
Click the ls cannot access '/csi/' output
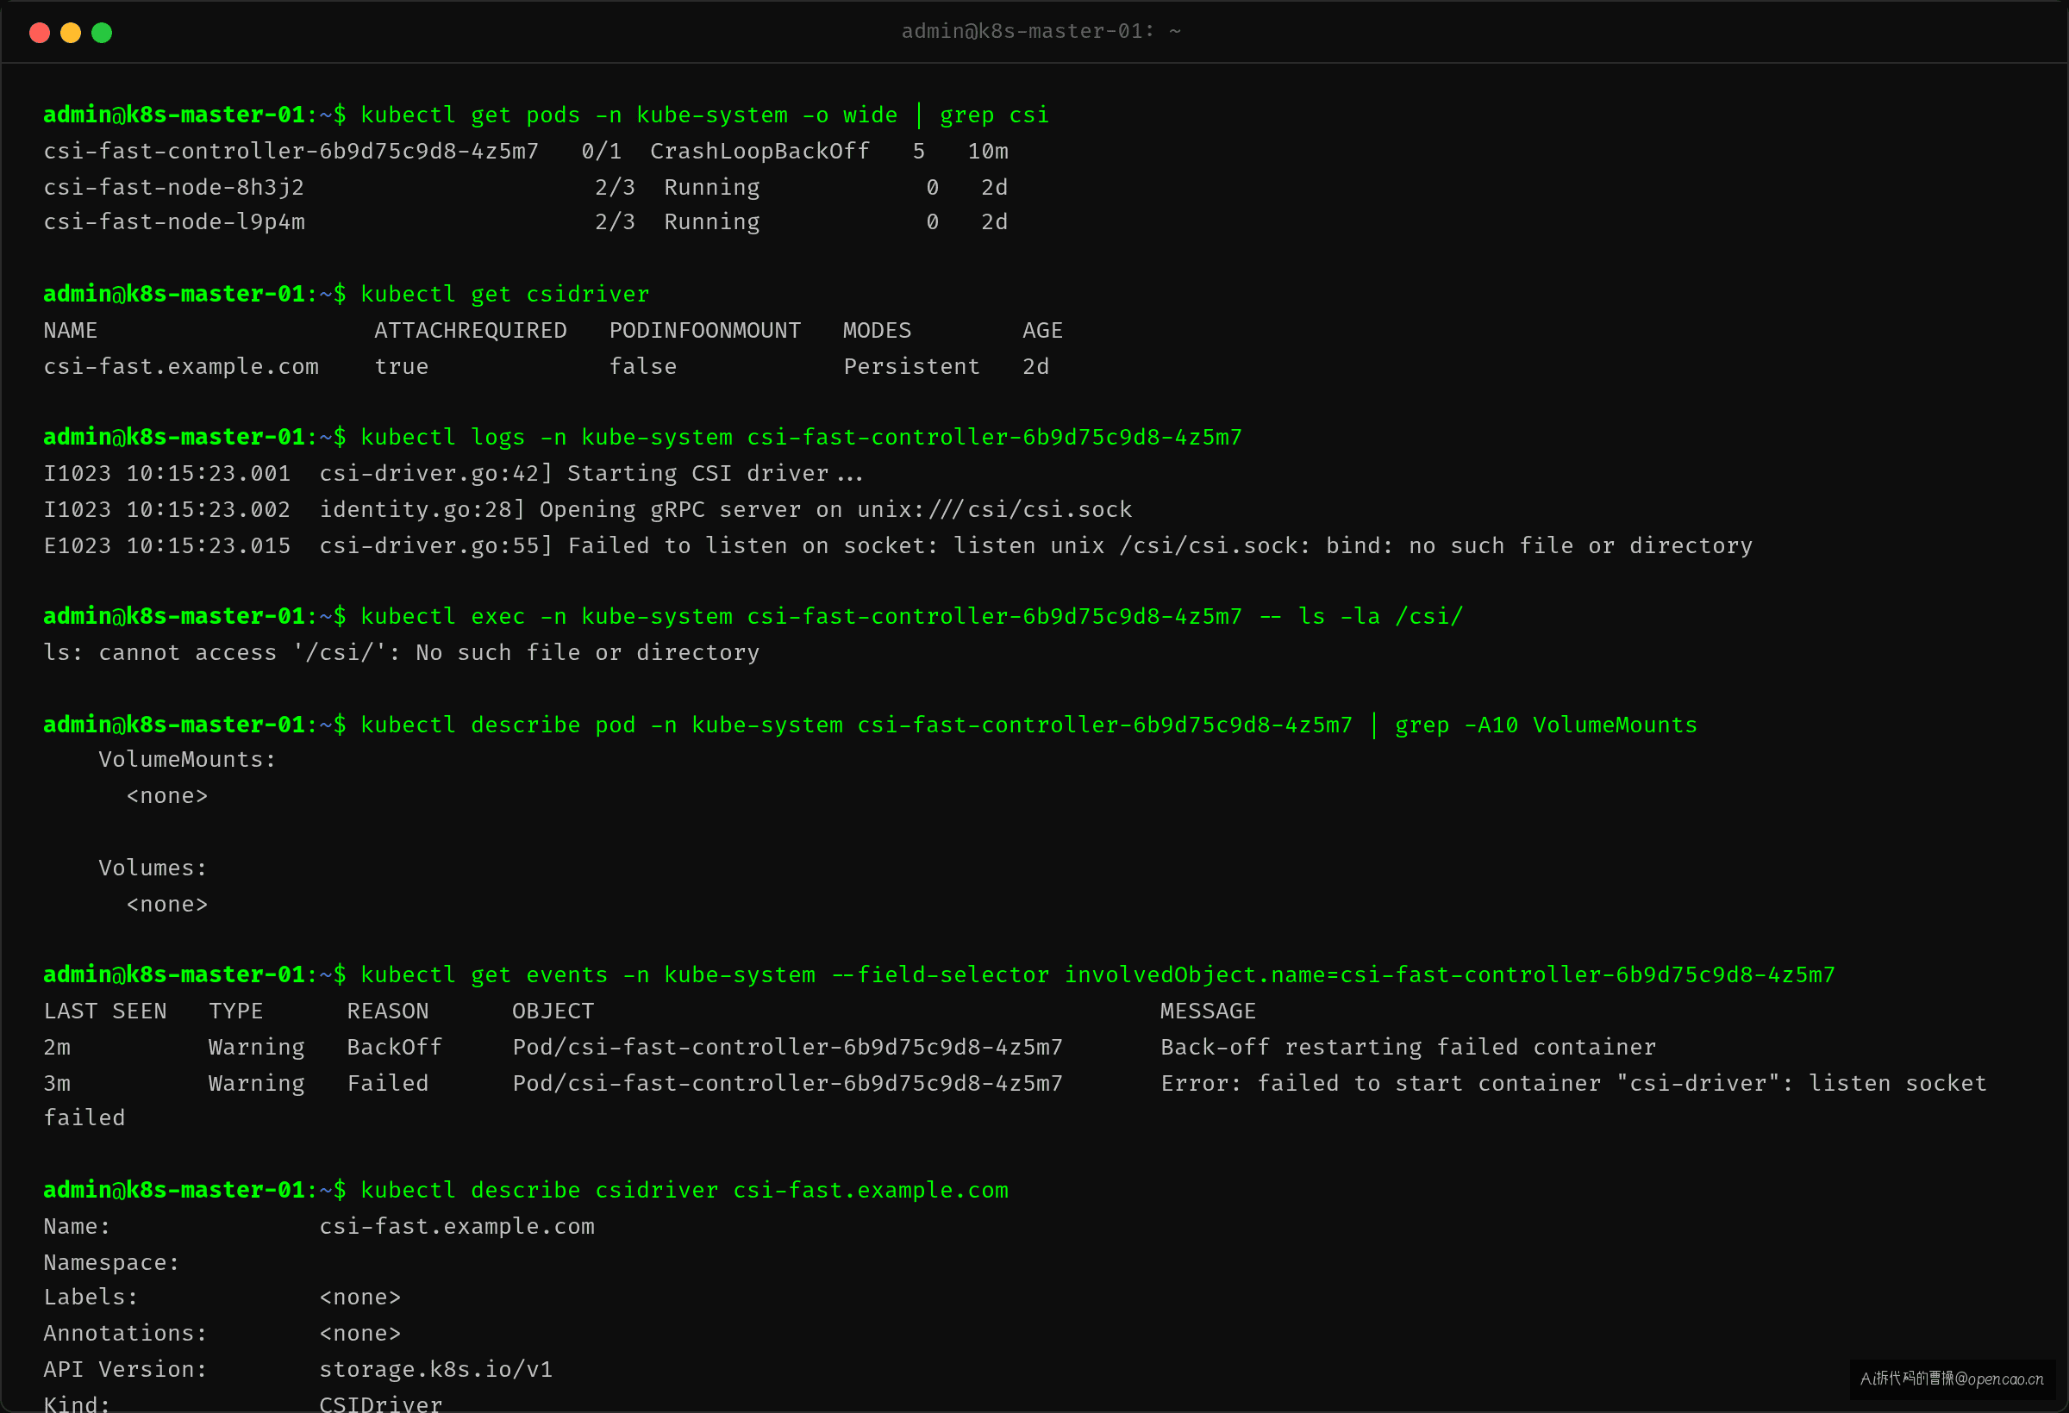[x=402, y=653]
